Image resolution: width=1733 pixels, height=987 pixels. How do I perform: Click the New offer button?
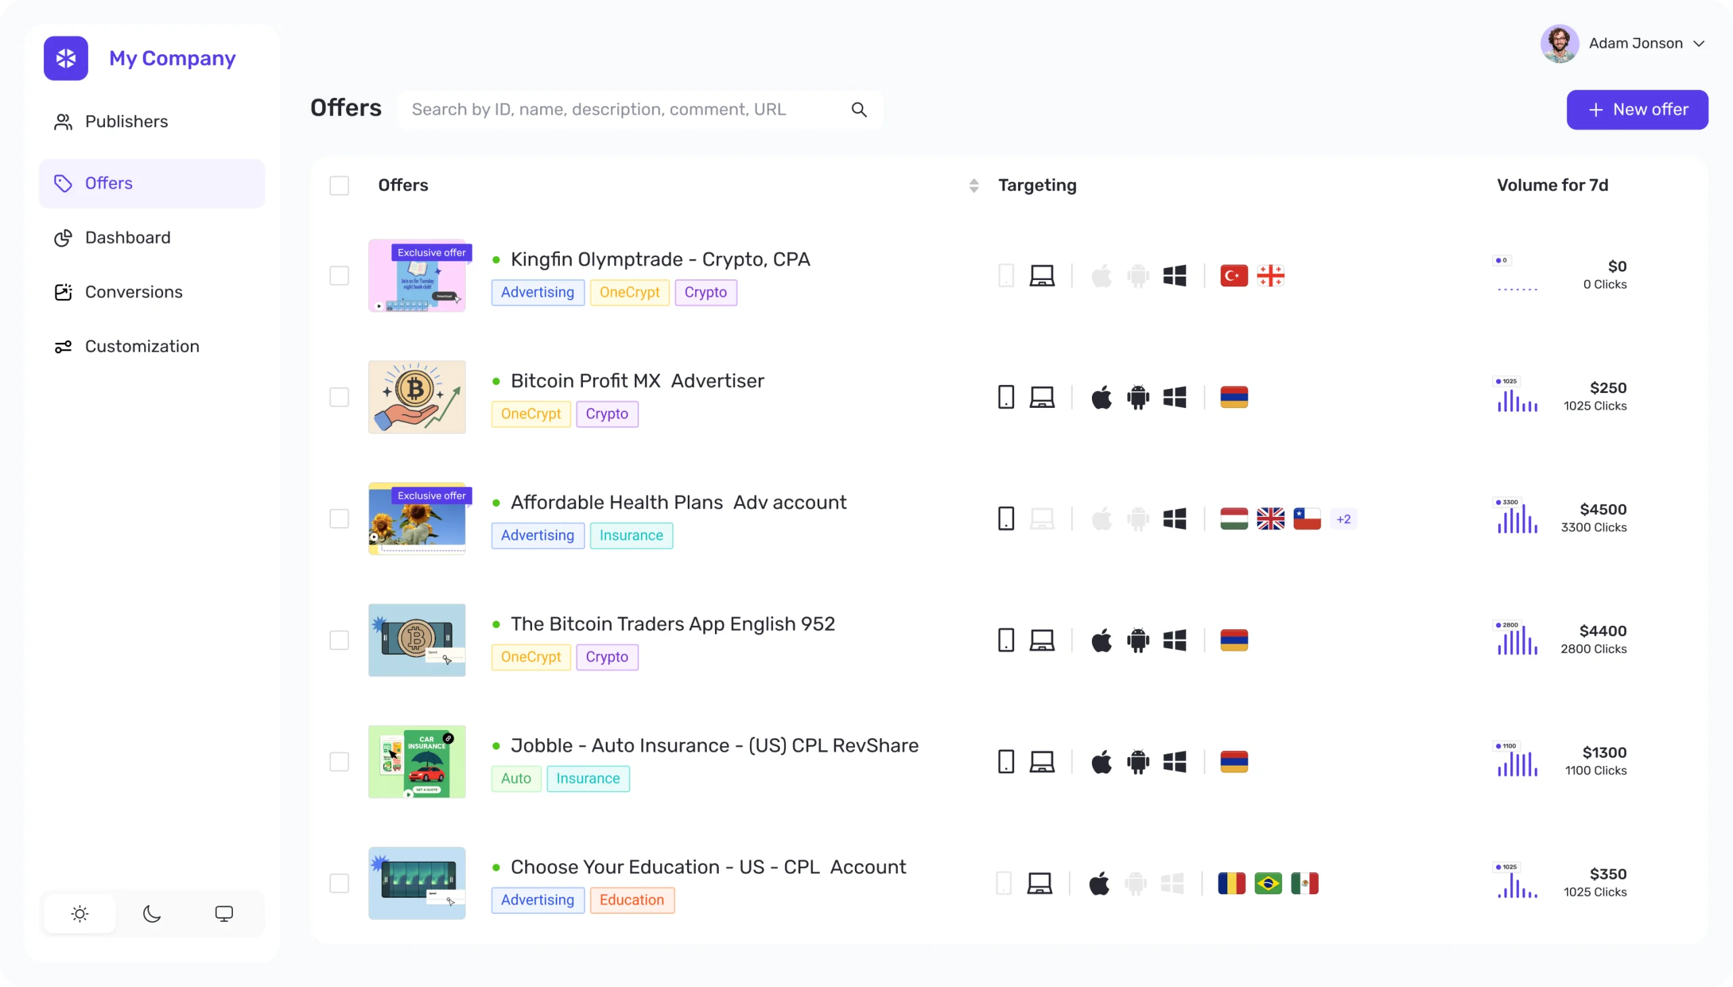(x=1638, y=110)
